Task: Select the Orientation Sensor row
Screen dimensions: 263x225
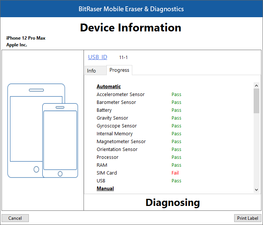Action: tap(139, 150)
